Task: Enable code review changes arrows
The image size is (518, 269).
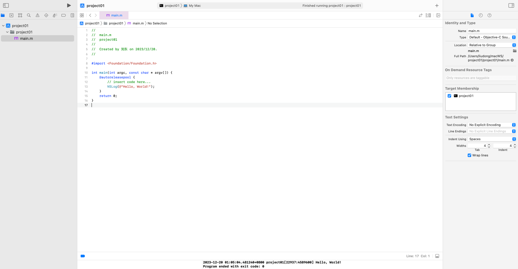Action: 420,15
